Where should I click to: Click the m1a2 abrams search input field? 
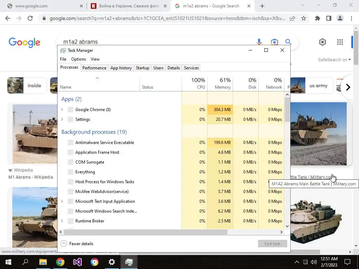[156, 42]
